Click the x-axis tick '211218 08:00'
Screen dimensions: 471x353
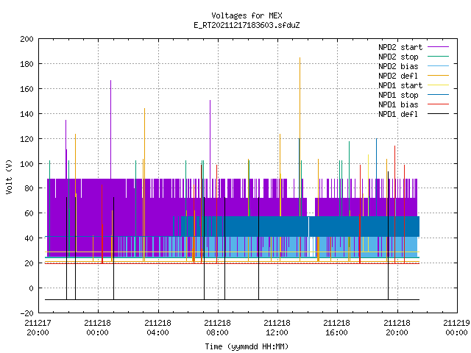coord(218,328)
